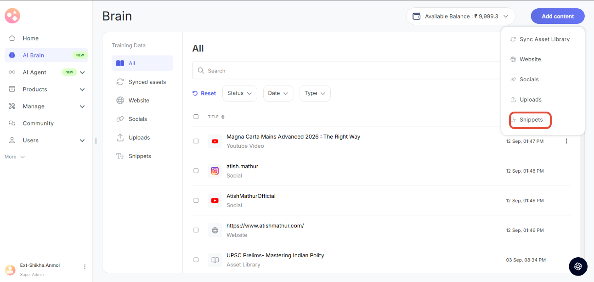Click the three-dot menu next to Ext-Shikha.Anmol
Viewport: 594px width, 282px height.
[x=85, y=267]
